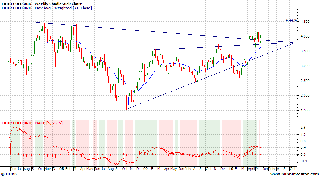
Task: Click the 4.4474 horizontal line value label
Action: (x=291, y=20)
